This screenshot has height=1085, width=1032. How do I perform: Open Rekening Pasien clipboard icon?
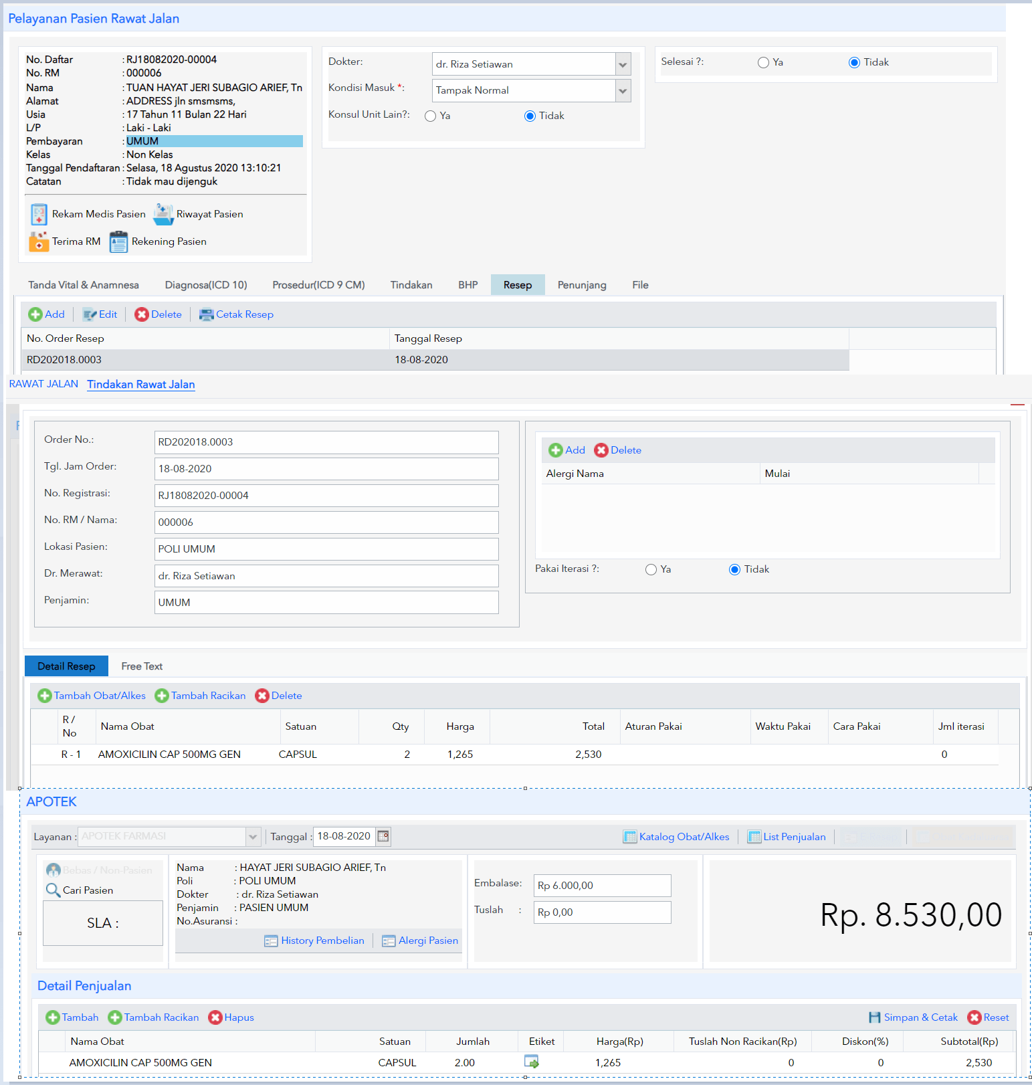[x=118, y=241]
